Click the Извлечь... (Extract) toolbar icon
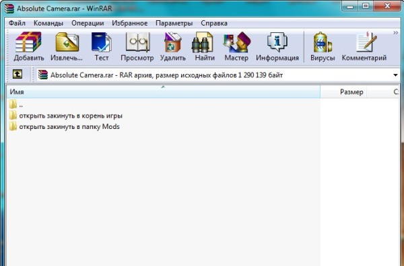 point(67,46)
